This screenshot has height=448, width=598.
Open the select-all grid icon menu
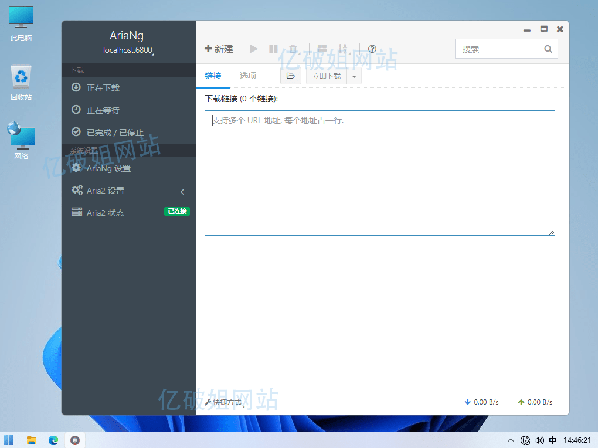coord(322,49)
